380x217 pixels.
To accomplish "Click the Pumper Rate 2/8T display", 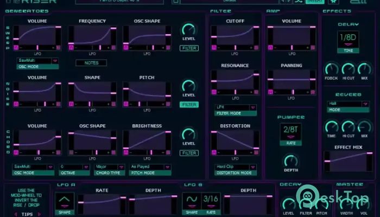I will click(291, 131).
